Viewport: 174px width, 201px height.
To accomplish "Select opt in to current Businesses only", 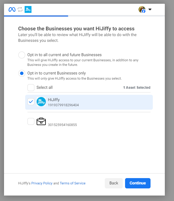I will point(22,73).
